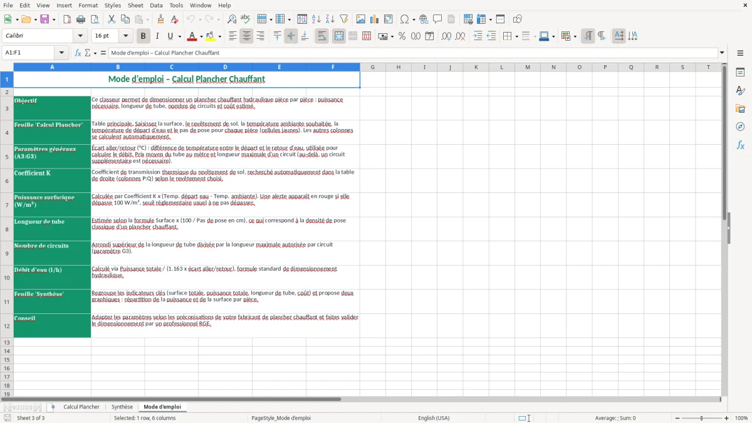The height and width of the screenshot is (423, 752).
Task: Switch to the Calcul Plancher sheet tab
Action: tap(81, 407)
